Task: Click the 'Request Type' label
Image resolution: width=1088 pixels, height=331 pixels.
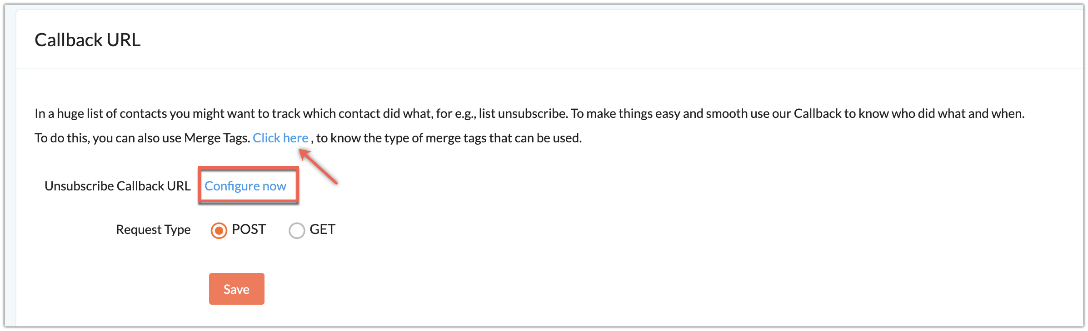Action: click(153, 229)
